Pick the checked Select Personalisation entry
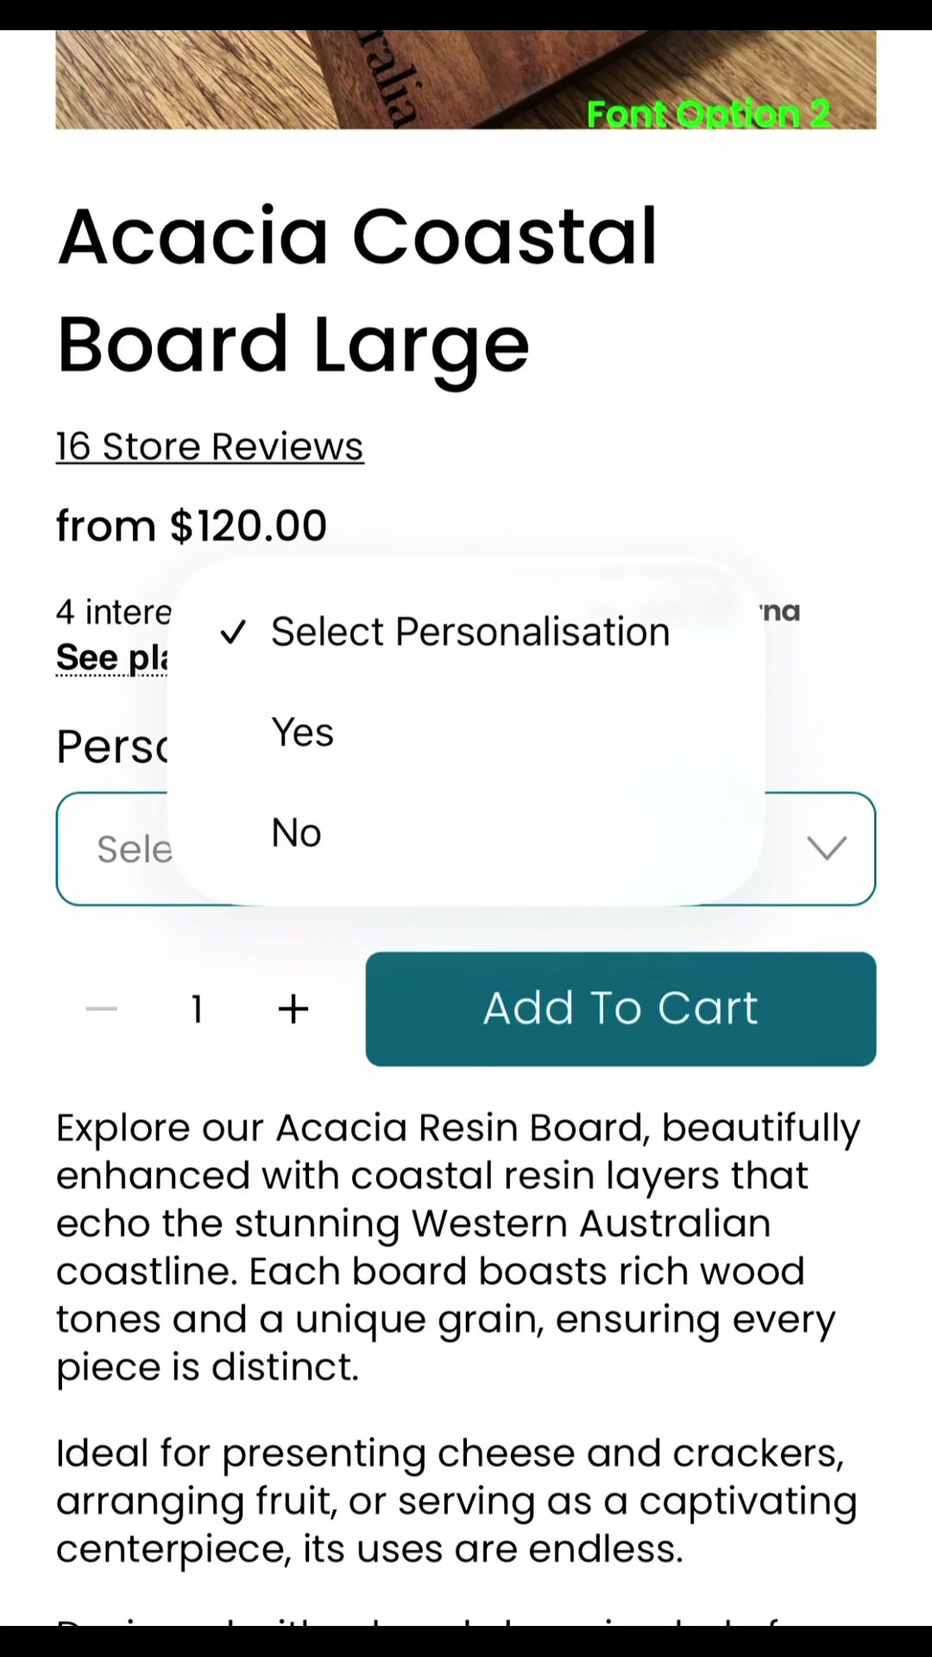 466,632
